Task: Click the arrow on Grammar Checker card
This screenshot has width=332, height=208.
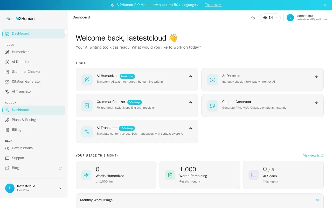Action: (x=191, y=103)
